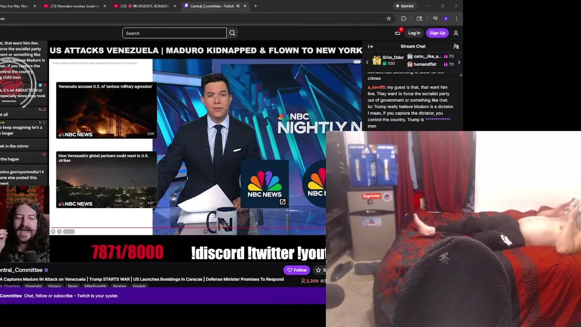Screen dimensions: 581x327
Task: Open the user profile icon menu
Action: [x=456, y=33]
